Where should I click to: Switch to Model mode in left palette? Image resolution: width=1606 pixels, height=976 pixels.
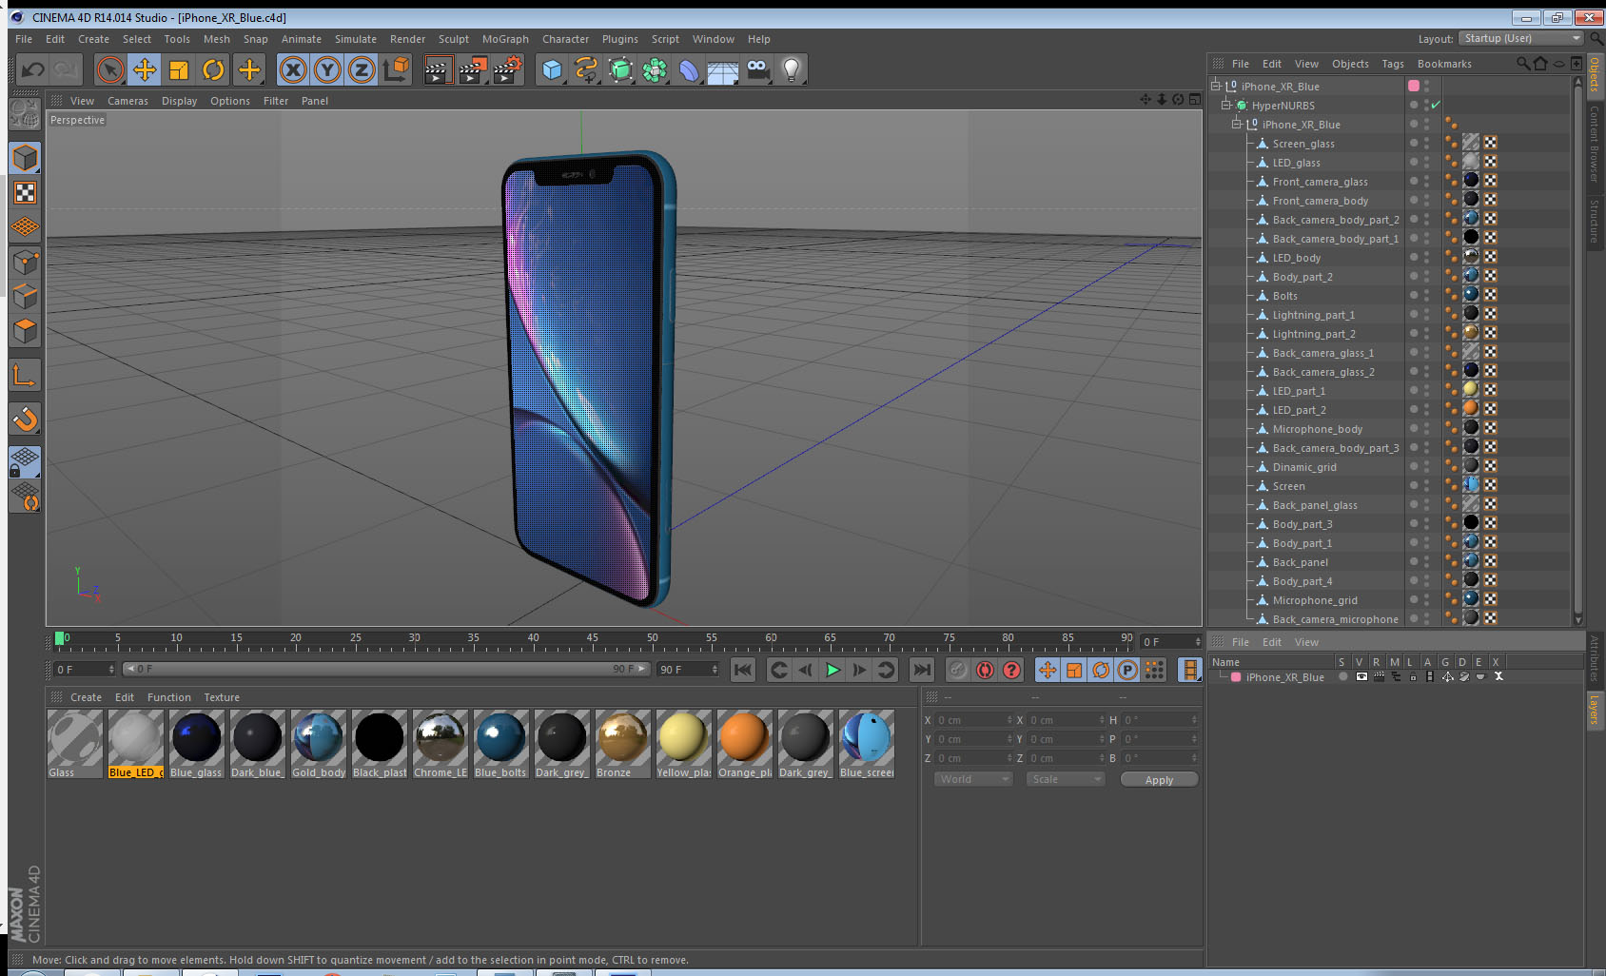point(25,158)
